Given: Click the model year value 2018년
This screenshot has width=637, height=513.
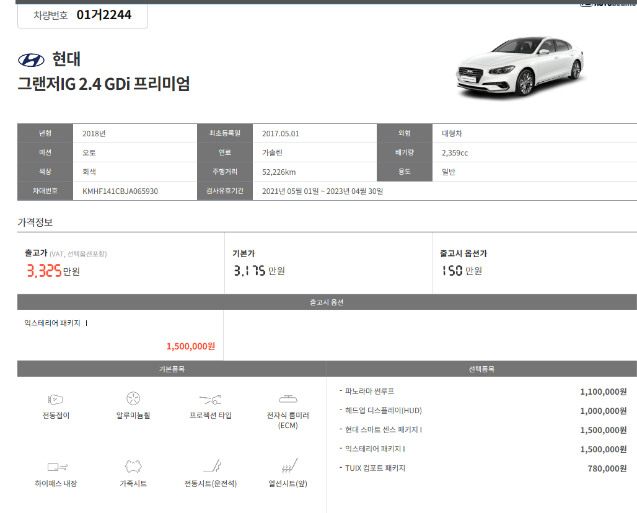Looking at the screenshot, I should pyautogui.click(x=94, y=134).
